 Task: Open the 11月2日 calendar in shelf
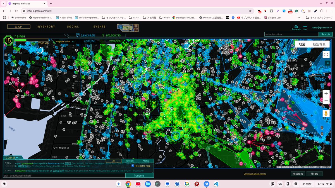tap(308, 184)
